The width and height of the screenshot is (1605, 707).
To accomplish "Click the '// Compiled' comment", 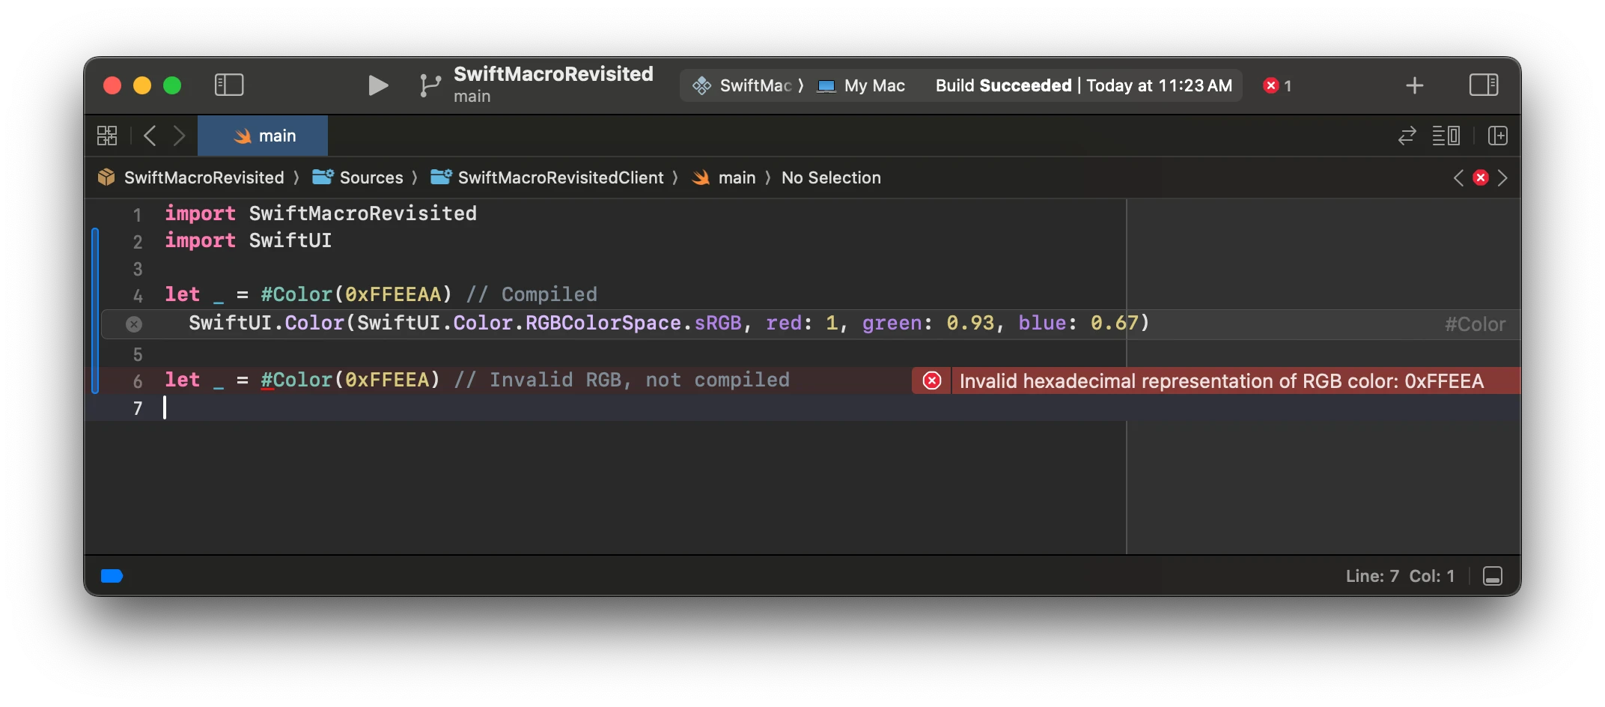I will point(532,294).
